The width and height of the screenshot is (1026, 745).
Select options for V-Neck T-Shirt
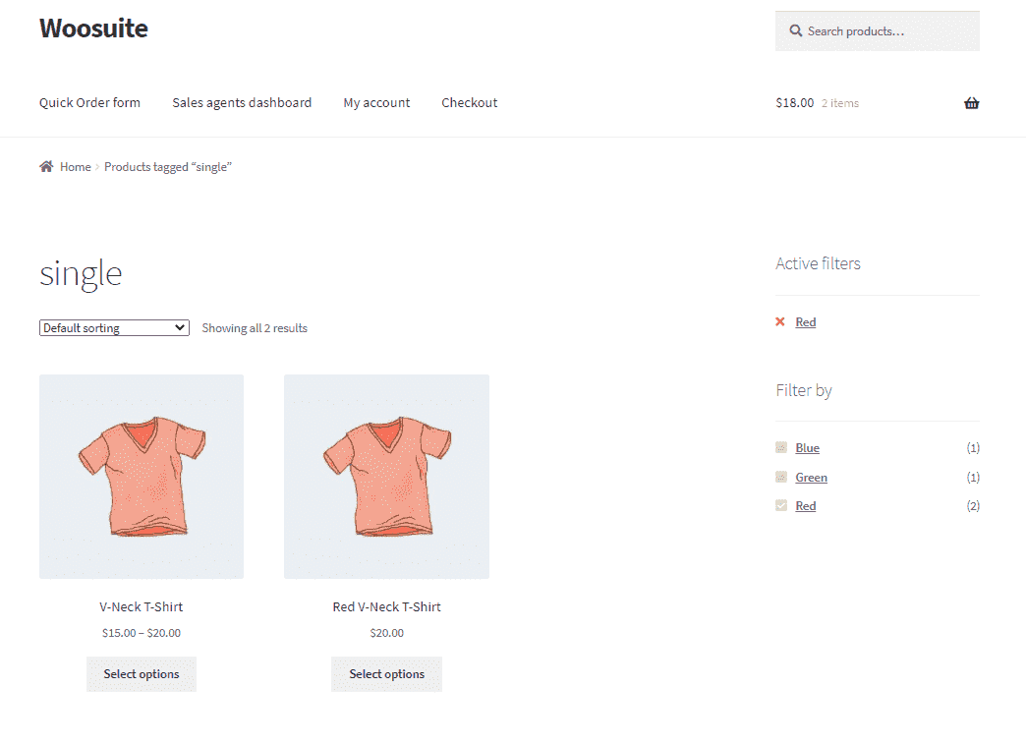click(x=142, y=674)
